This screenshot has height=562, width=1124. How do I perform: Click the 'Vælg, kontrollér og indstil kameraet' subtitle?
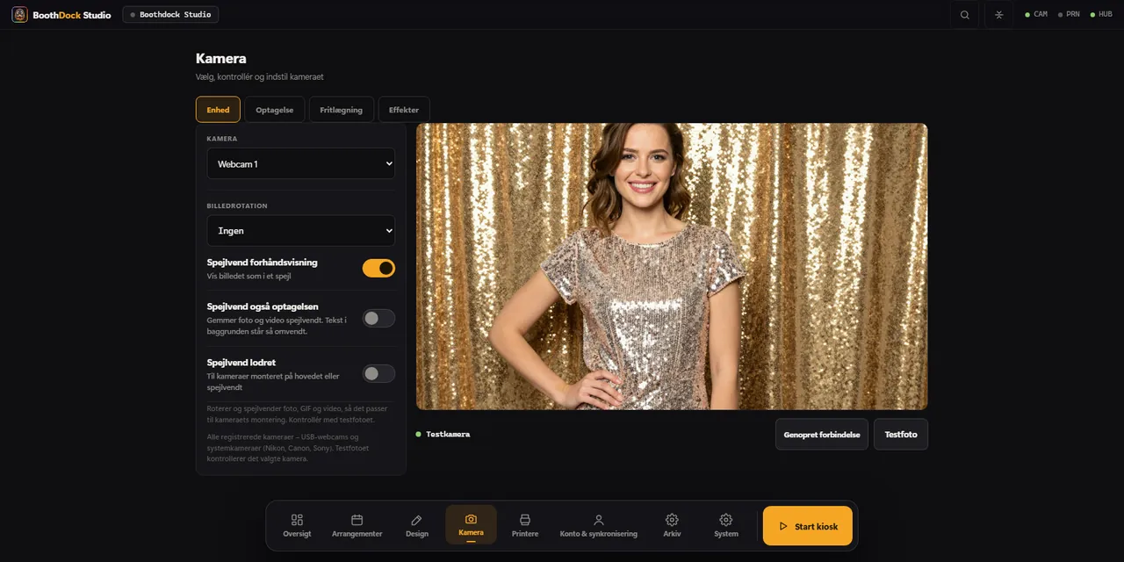pyautogui.click(x=259, y=77)
